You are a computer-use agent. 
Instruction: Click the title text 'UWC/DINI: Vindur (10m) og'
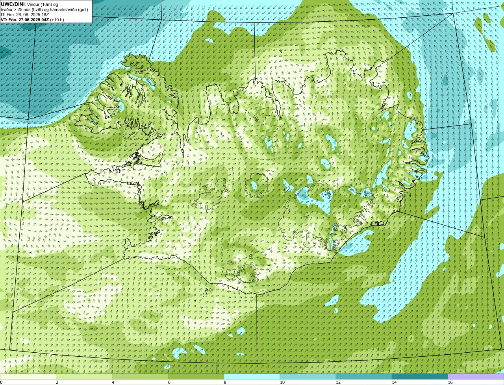[x=30, y=4]
